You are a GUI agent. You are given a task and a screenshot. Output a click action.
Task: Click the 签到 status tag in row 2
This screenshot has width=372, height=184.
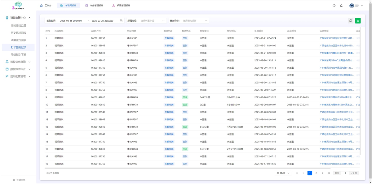pyautogui.click(x=185, y=45)
